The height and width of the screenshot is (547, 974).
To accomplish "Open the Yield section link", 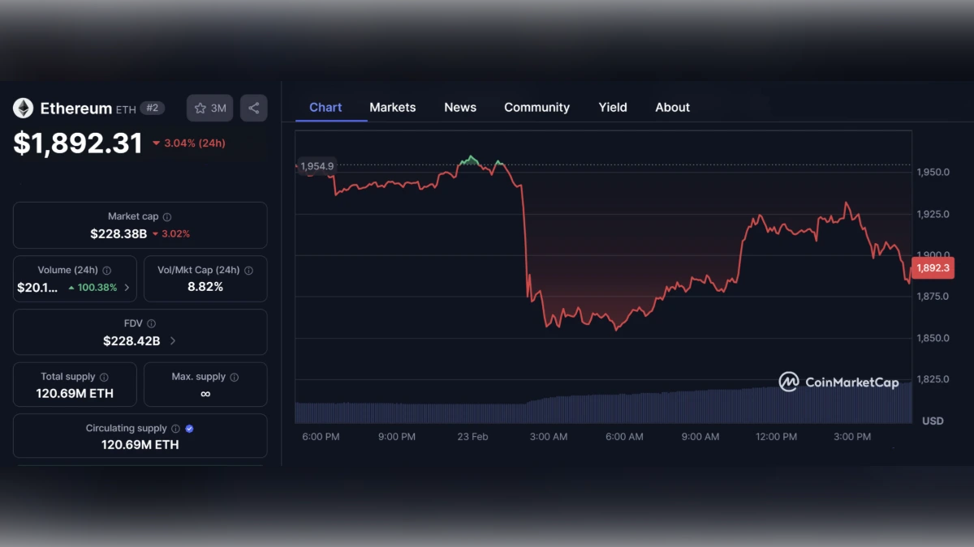I will (x=613, y=107).
